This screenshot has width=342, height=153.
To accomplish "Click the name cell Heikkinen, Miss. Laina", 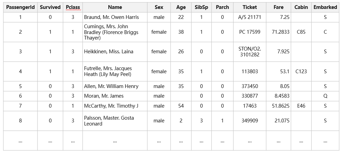I will (x=109, y=52).
